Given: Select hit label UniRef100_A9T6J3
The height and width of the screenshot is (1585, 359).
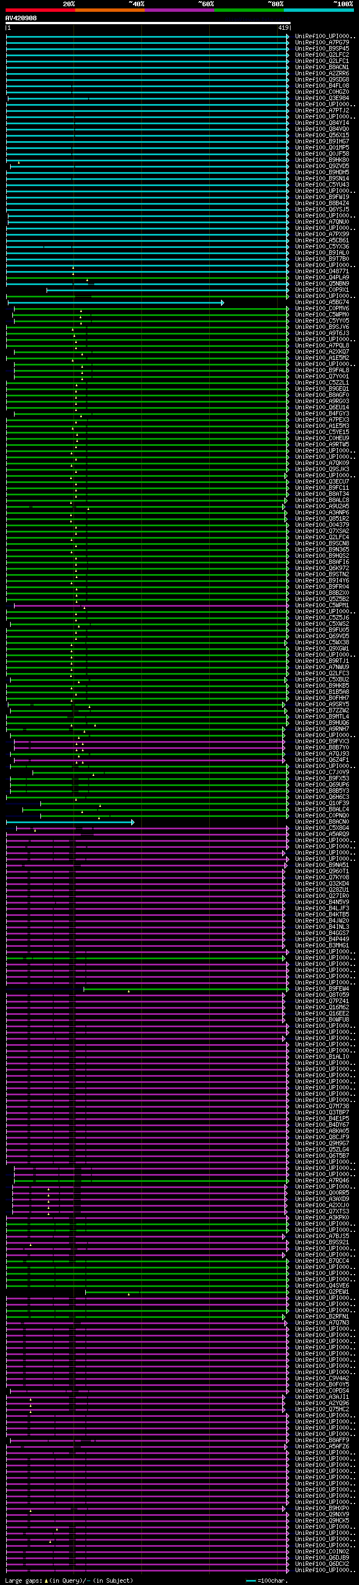Looking at the screenshot, I should click(x=322, y=333).
